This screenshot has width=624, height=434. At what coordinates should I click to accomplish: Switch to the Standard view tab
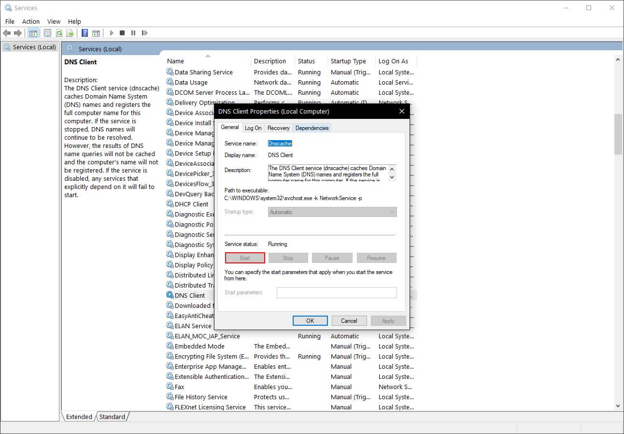point(112,417)
